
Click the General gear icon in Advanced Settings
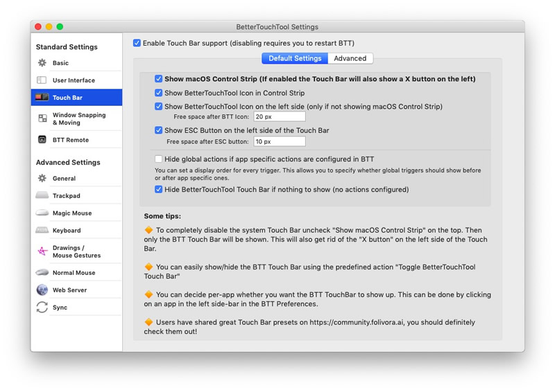42,178
